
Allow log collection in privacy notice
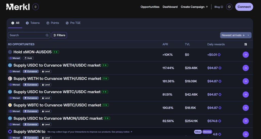[x=198, y=132]
